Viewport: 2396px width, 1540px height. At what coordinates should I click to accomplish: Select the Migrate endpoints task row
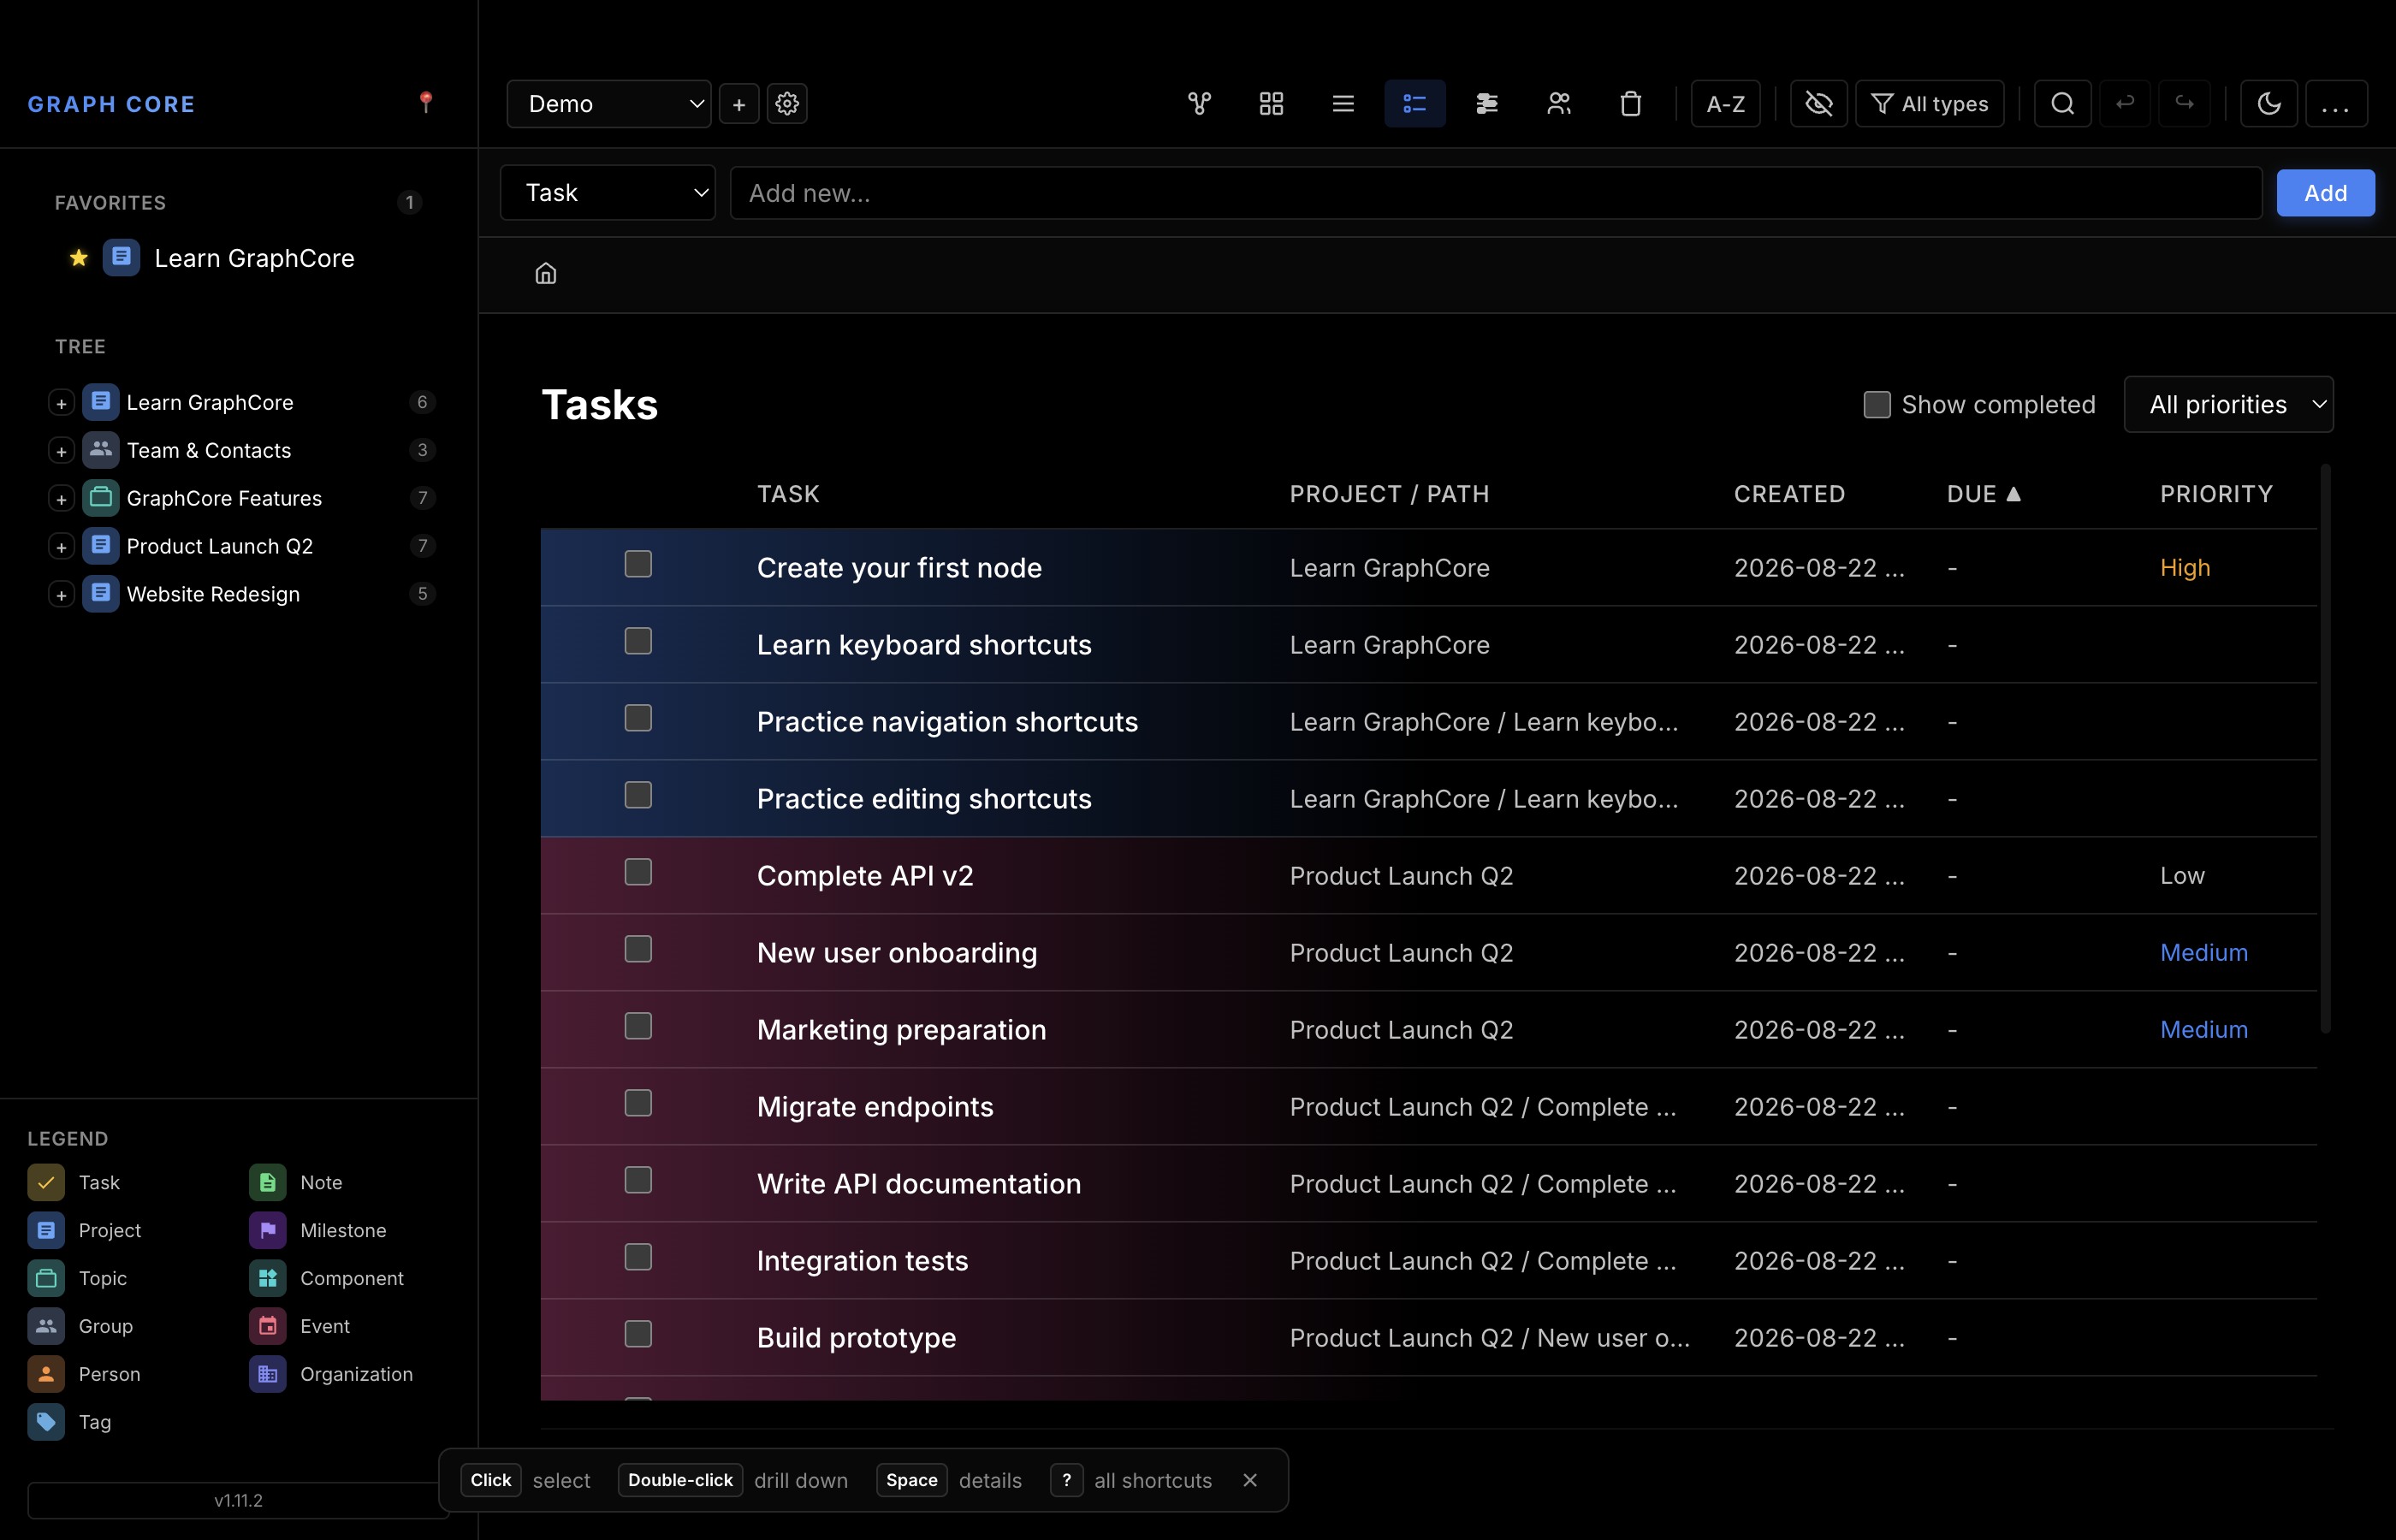(1429, 1106)
